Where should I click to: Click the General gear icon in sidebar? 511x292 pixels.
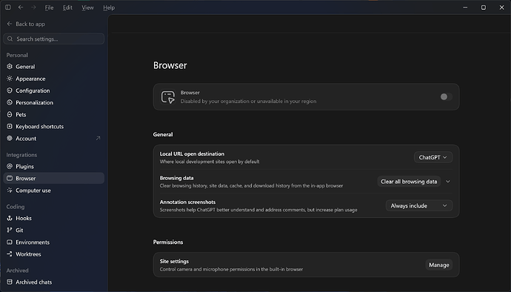click(x=10, y=67)
